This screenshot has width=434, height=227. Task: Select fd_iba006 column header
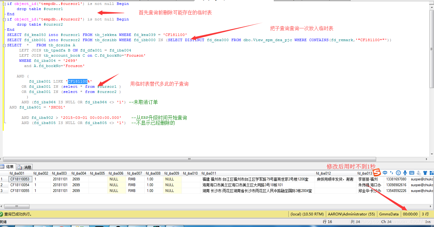coord(117,173)
